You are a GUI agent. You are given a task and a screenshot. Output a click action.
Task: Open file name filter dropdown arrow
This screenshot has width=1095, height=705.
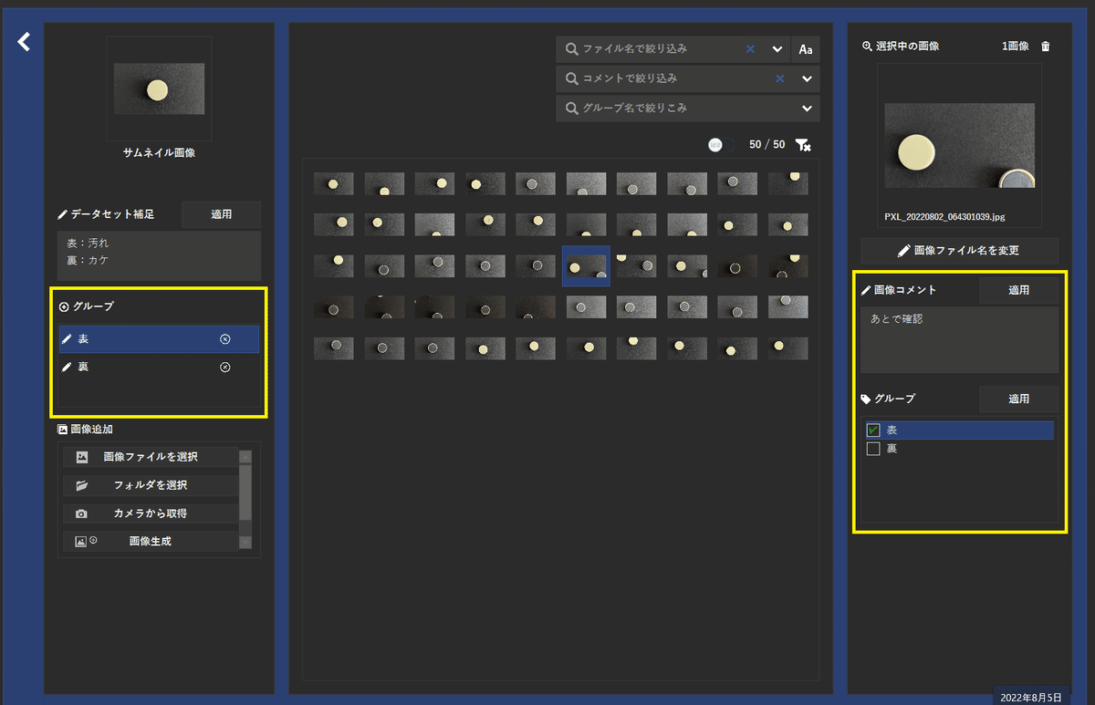click(777, 49)
